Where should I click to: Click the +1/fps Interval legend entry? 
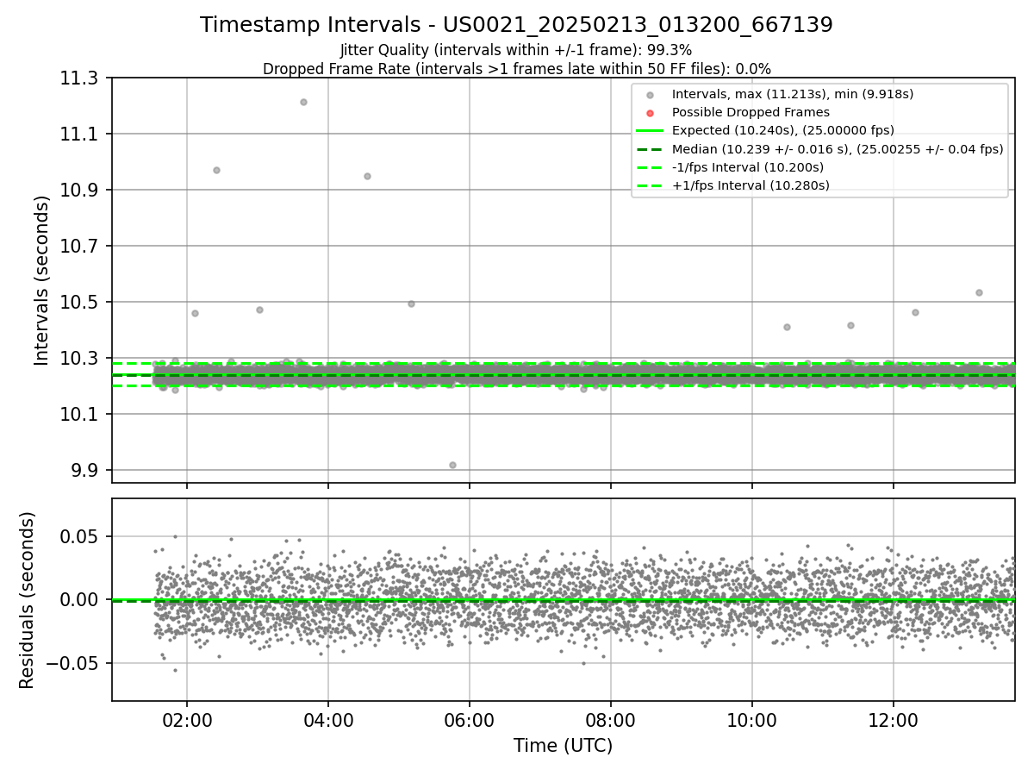pyautogui.click(x=732, y=185)
